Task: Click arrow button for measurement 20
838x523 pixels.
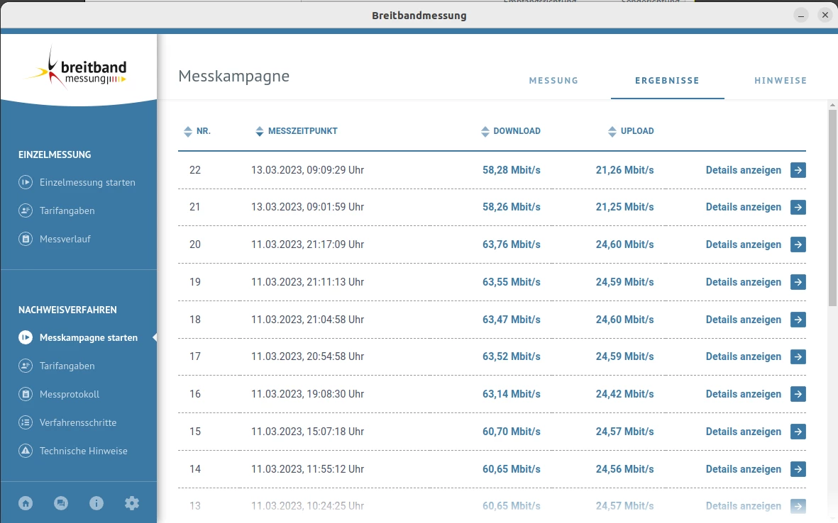Action: (x=798, y=244)
